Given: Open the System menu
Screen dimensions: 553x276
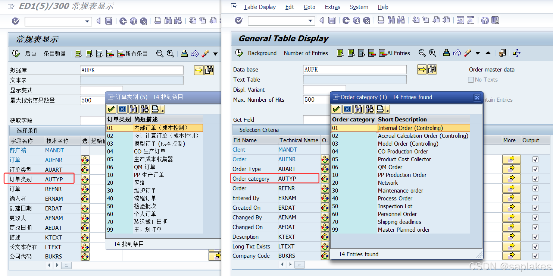Looking at the screenshot, I should (359, 7).
